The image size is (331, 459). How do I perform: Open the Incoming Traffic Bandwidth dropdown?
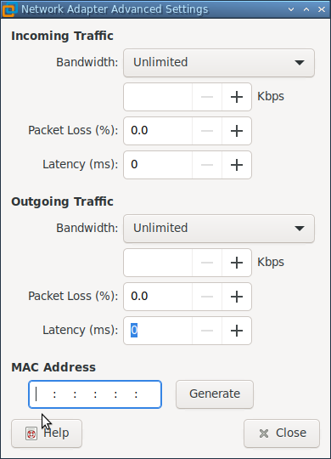tap(219, 63)
